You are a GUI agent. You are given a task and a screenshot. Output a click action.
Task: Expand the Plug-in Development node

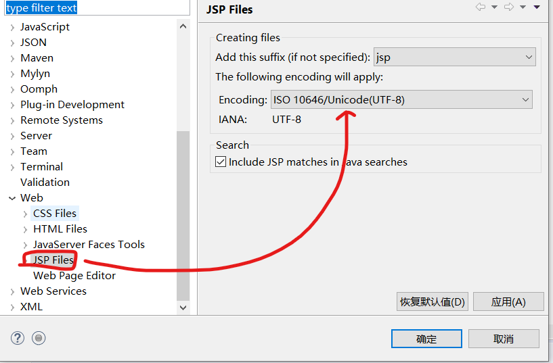(12, 105)
